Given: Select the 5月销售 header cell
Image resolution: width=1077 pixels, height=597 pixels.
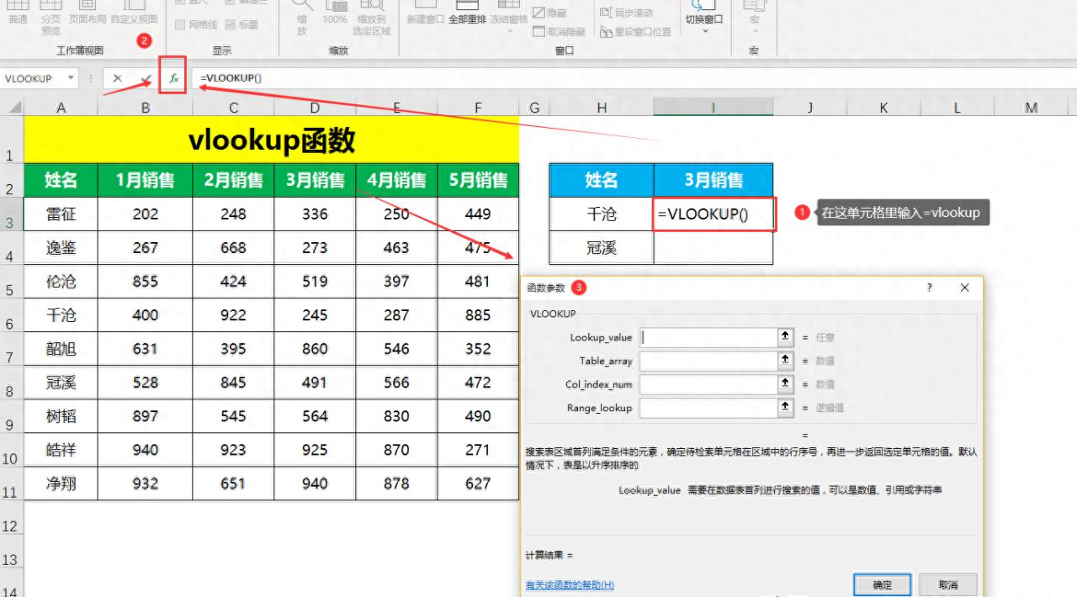Looking at the screenshot, I should pyautogui.click(x=478, y=180).
